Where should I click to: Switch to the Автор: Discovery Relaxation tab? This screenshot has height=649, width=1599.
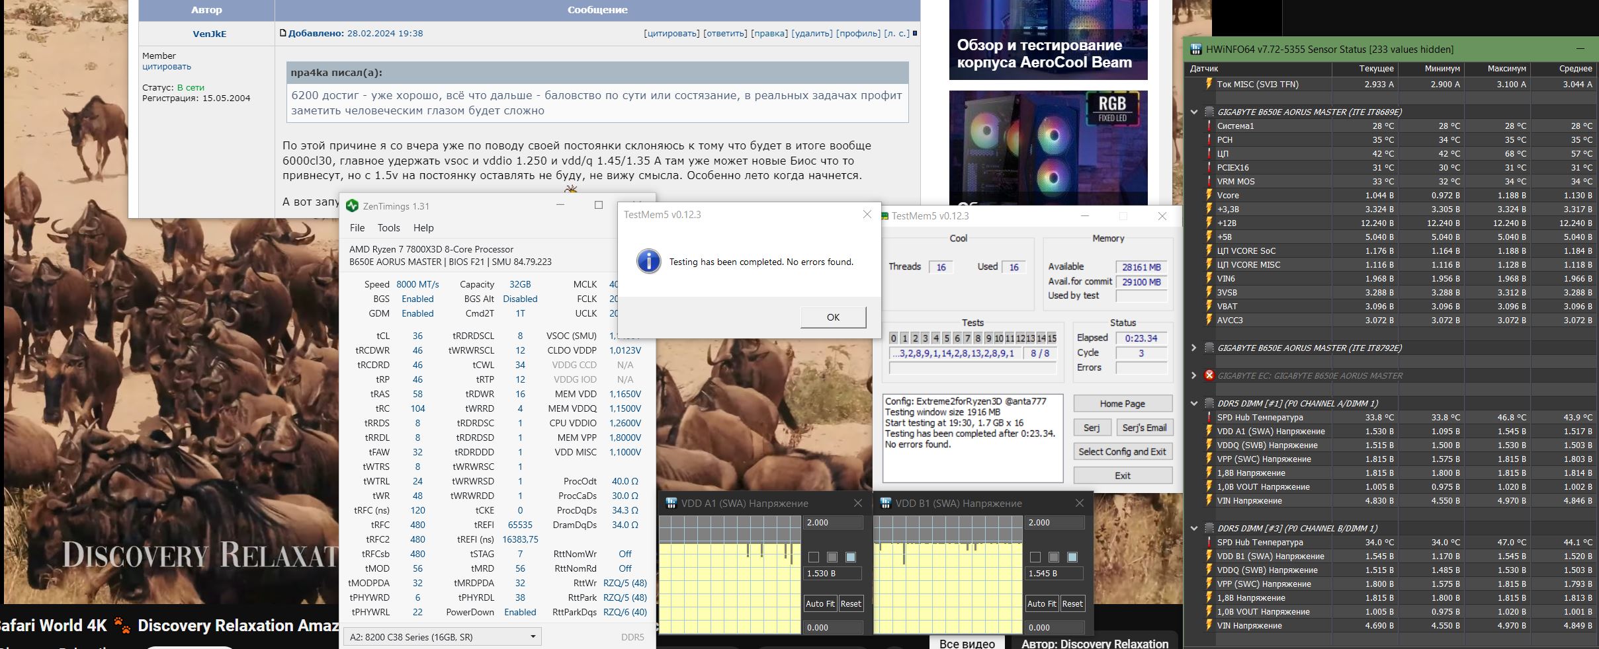pyautogui.click(x=1095, y=643)
